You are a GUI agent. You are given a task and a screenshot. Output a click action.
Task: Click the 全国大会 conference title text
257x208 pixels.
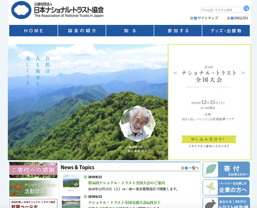[209, 80]
